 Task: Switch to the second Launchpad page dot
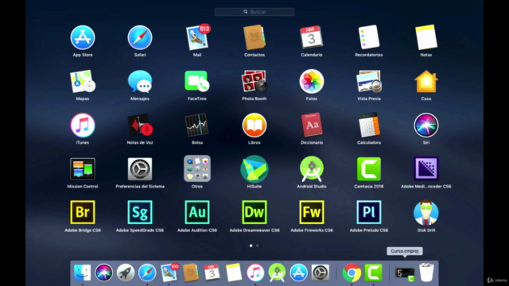click(x=258, y=245)
